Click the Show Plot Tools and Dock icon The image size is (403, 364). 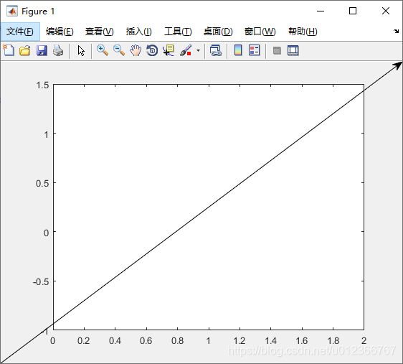click(x=293, y=50)
